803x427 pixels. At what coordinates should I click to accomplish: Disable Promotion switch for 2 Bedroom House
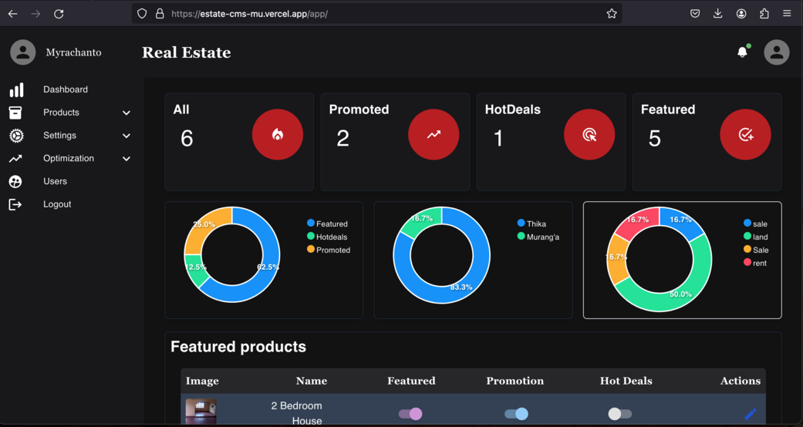[x=516, y=414]
